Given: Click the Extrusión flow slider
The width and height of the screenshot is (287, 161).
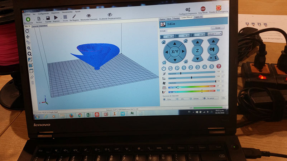Looking at the screenshot, I should click(x=192, y=78).
